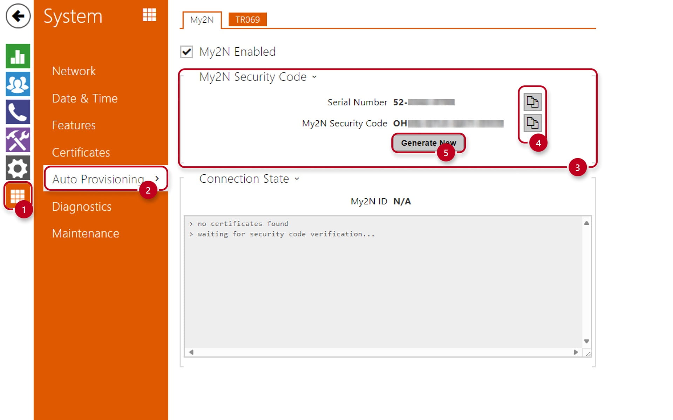
Task: Copy the My2N Security Code to clipboard
Action: point(532,123)
